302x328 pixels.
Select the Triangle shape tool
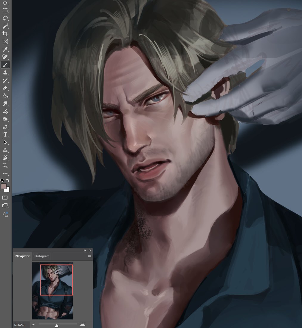5,150
